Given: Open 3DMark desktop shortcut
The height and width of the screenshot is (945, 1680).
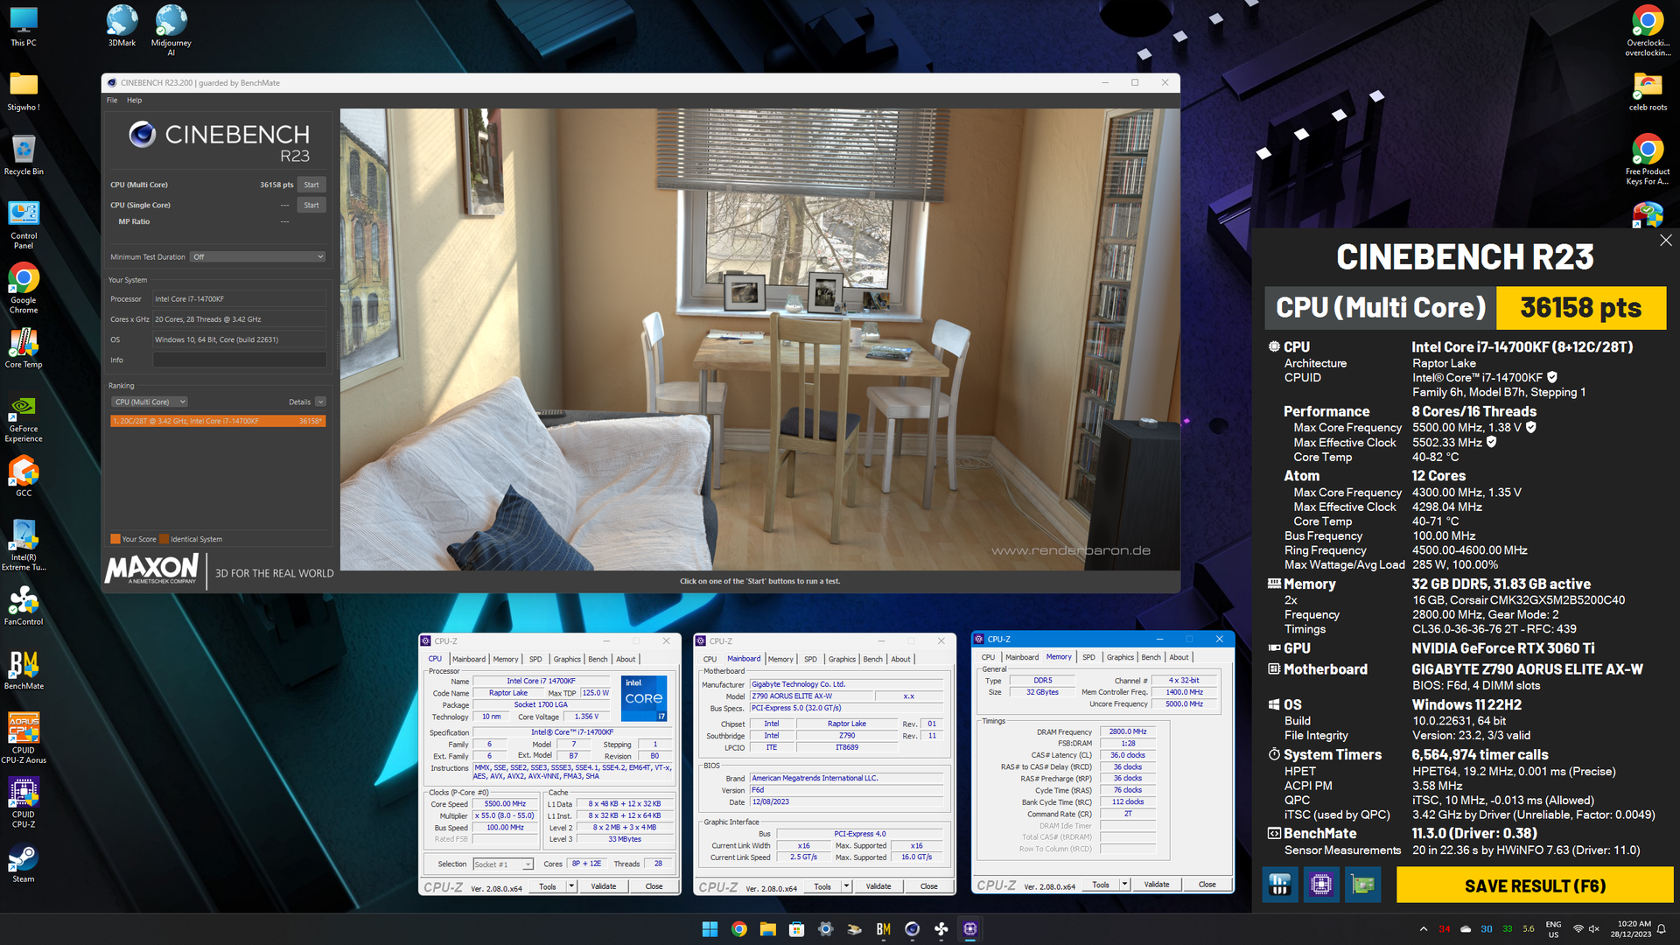Looking at the screenshot, I should point(122,26).
